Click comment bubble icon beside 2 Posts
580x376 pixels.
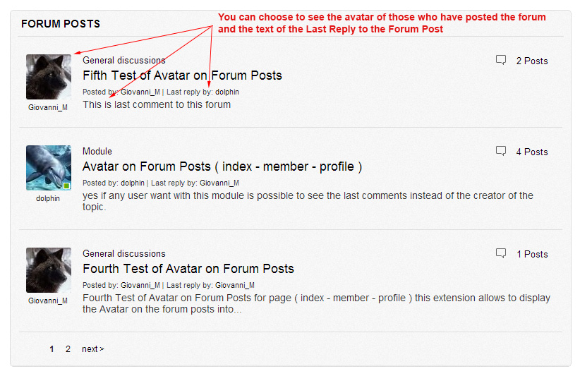(501, 60)
